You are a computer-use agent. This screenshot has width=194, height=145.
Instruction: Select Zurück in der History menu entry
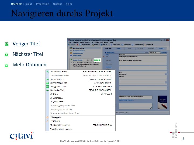(x=81, y=71)
